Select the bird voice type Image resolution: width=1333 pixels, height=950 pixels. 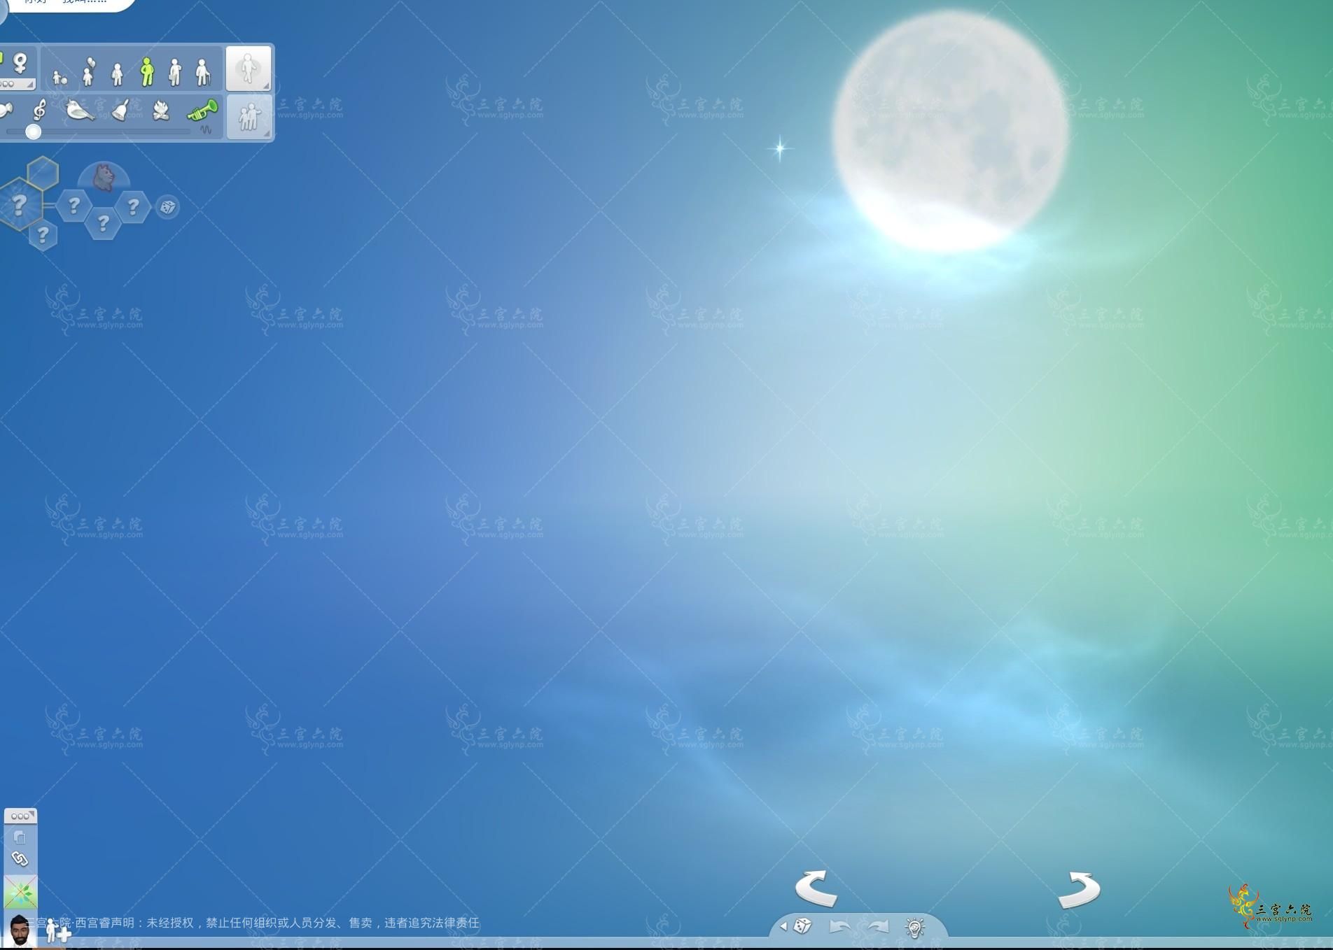pos(79,110)
